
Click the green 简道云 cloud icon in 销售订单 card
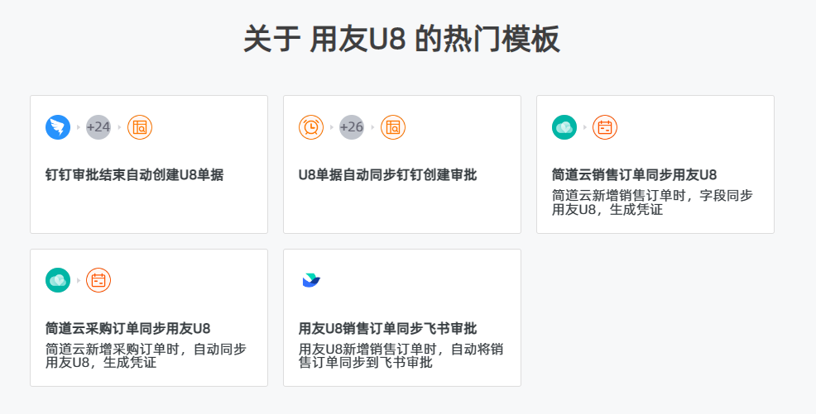[564, 127]
